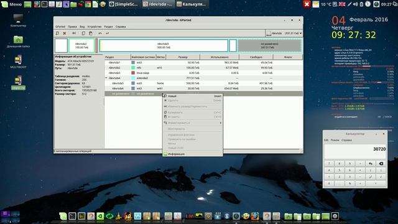Screen dimensions: 398x224
Task: Click the linux-swap red color swatch for sda3
Action: click(133, 73)
